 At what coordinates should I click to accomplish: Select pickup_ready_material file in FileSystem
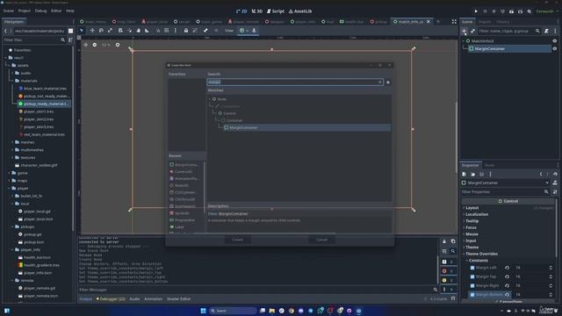(44, 104)
